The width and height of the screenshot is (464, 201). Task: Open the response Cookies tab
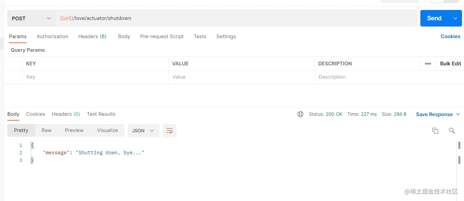(36, 114)
